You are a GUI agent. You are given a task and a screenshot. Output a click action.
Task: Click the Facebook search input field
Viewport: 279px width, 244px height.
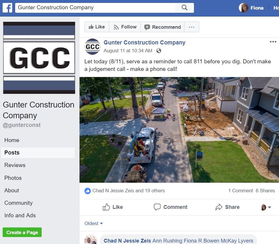click(95, 8)
